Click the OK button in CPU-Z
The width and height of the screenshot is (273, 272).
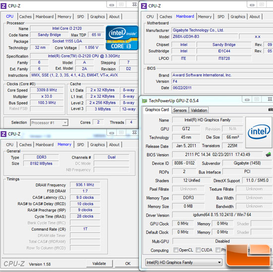(128, 264)
